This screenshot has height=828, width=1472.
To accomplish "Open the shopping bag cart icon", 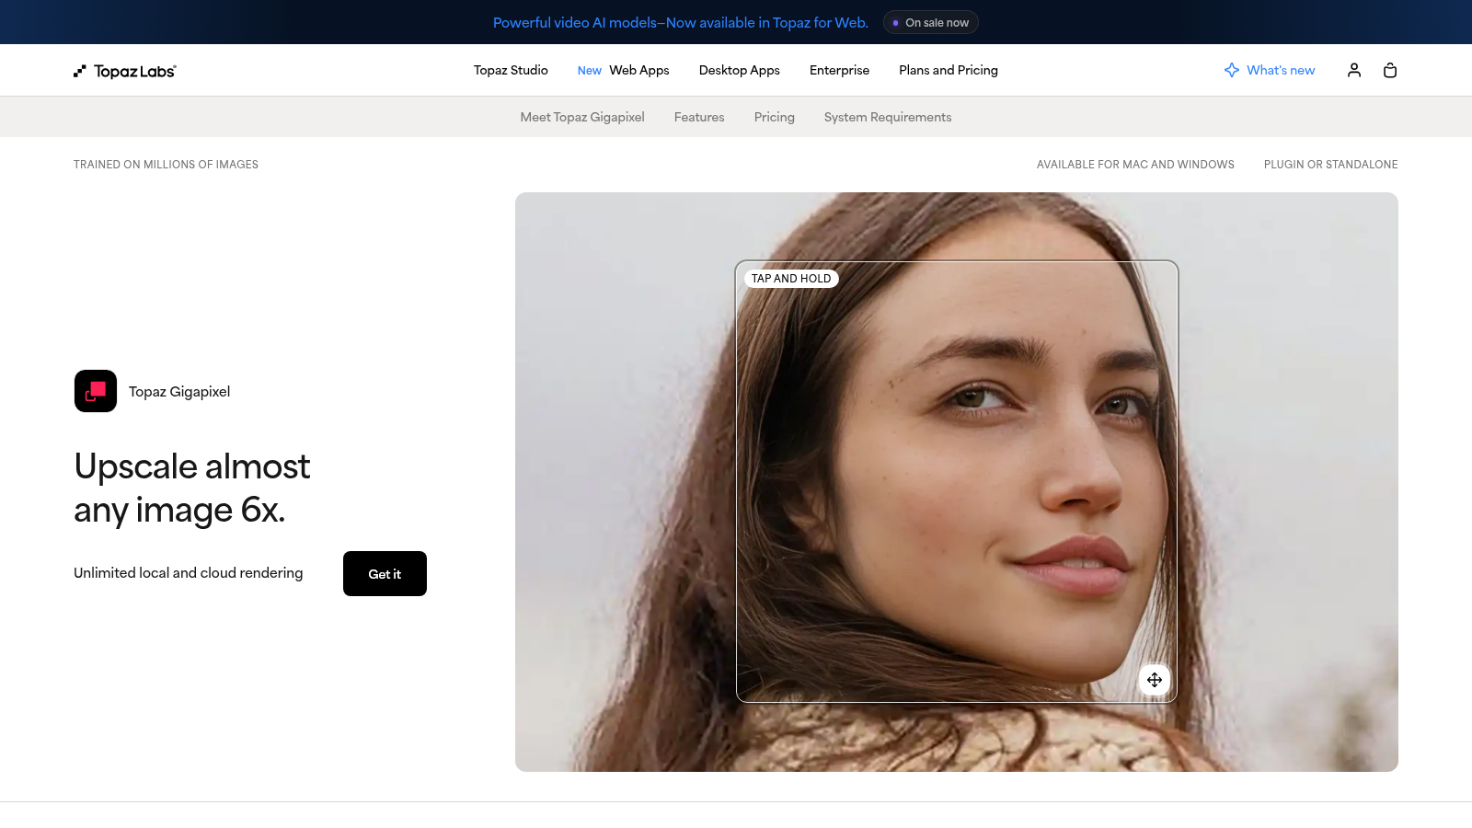I will [1390, 70].
